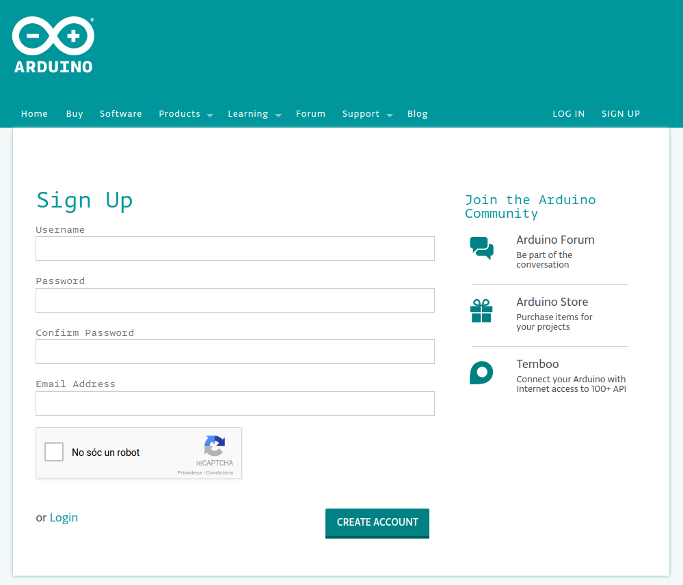Open the Arduino Forum heading link
683x585 pixels.
555,240
